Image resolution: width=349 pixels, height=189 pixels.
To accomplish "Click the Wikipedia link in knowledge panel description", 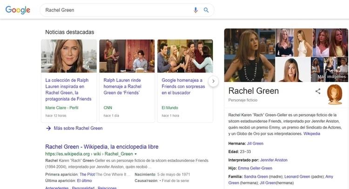I will [312, 134].
